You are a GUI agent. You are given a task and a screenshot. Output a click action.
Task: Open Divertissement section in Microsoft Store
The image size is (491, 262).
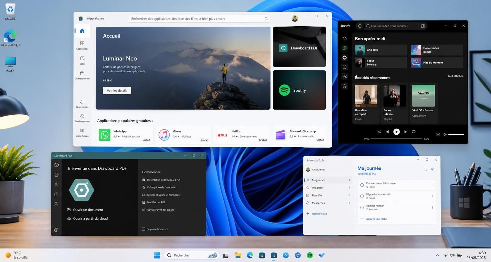click(82, 75)
